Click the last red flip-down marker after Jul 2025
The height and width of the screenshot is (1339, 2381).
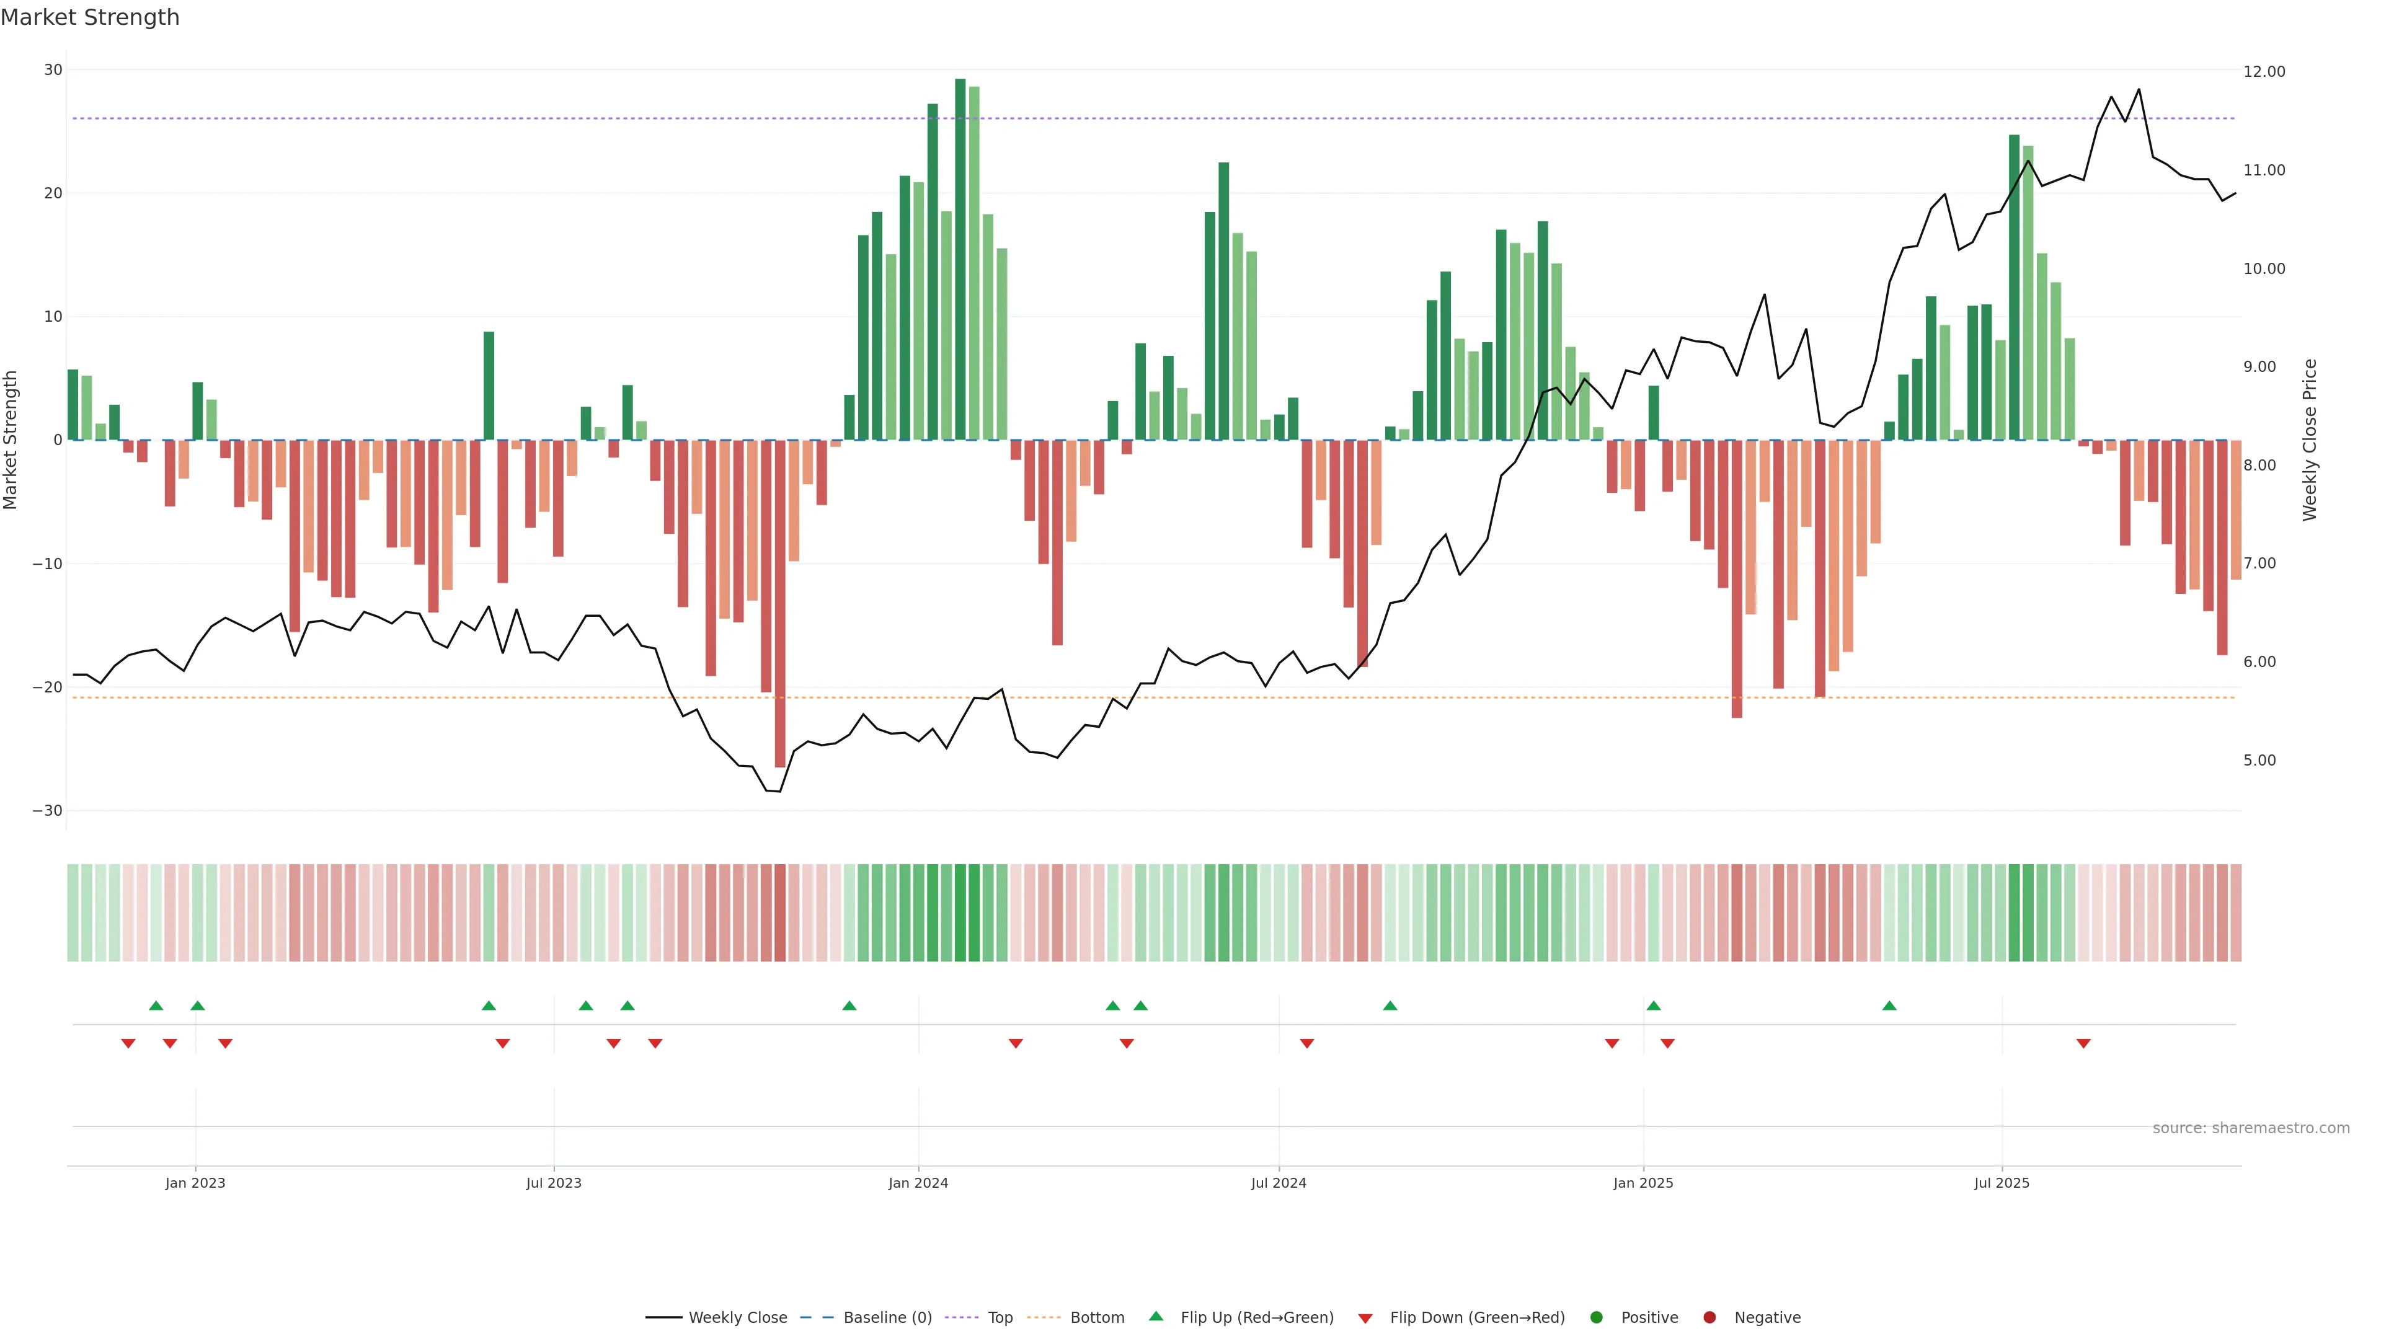click(2083, 1043)
